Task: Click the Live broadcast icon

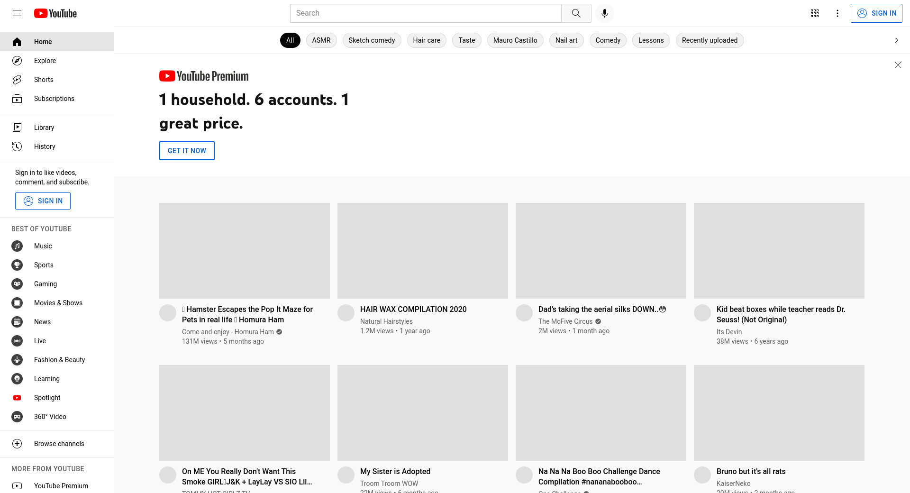Action: click(17, 341)
